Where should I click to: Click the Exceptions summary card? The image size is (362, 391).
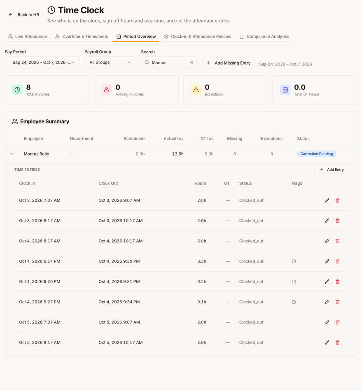point(226,90)
